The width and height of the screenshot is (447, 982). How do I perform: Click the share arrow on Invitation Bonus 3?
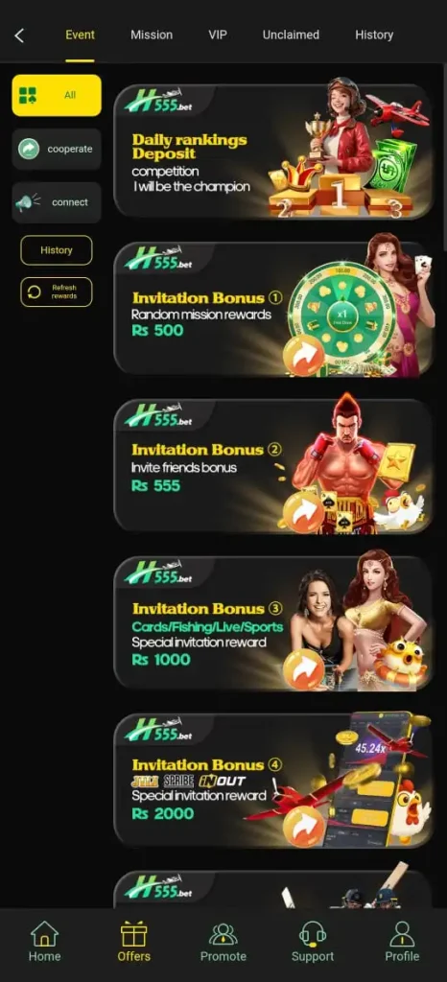point(303,668)
